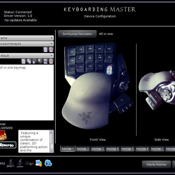Click the scroll up arrow in game description box

(x=51, y=132)
